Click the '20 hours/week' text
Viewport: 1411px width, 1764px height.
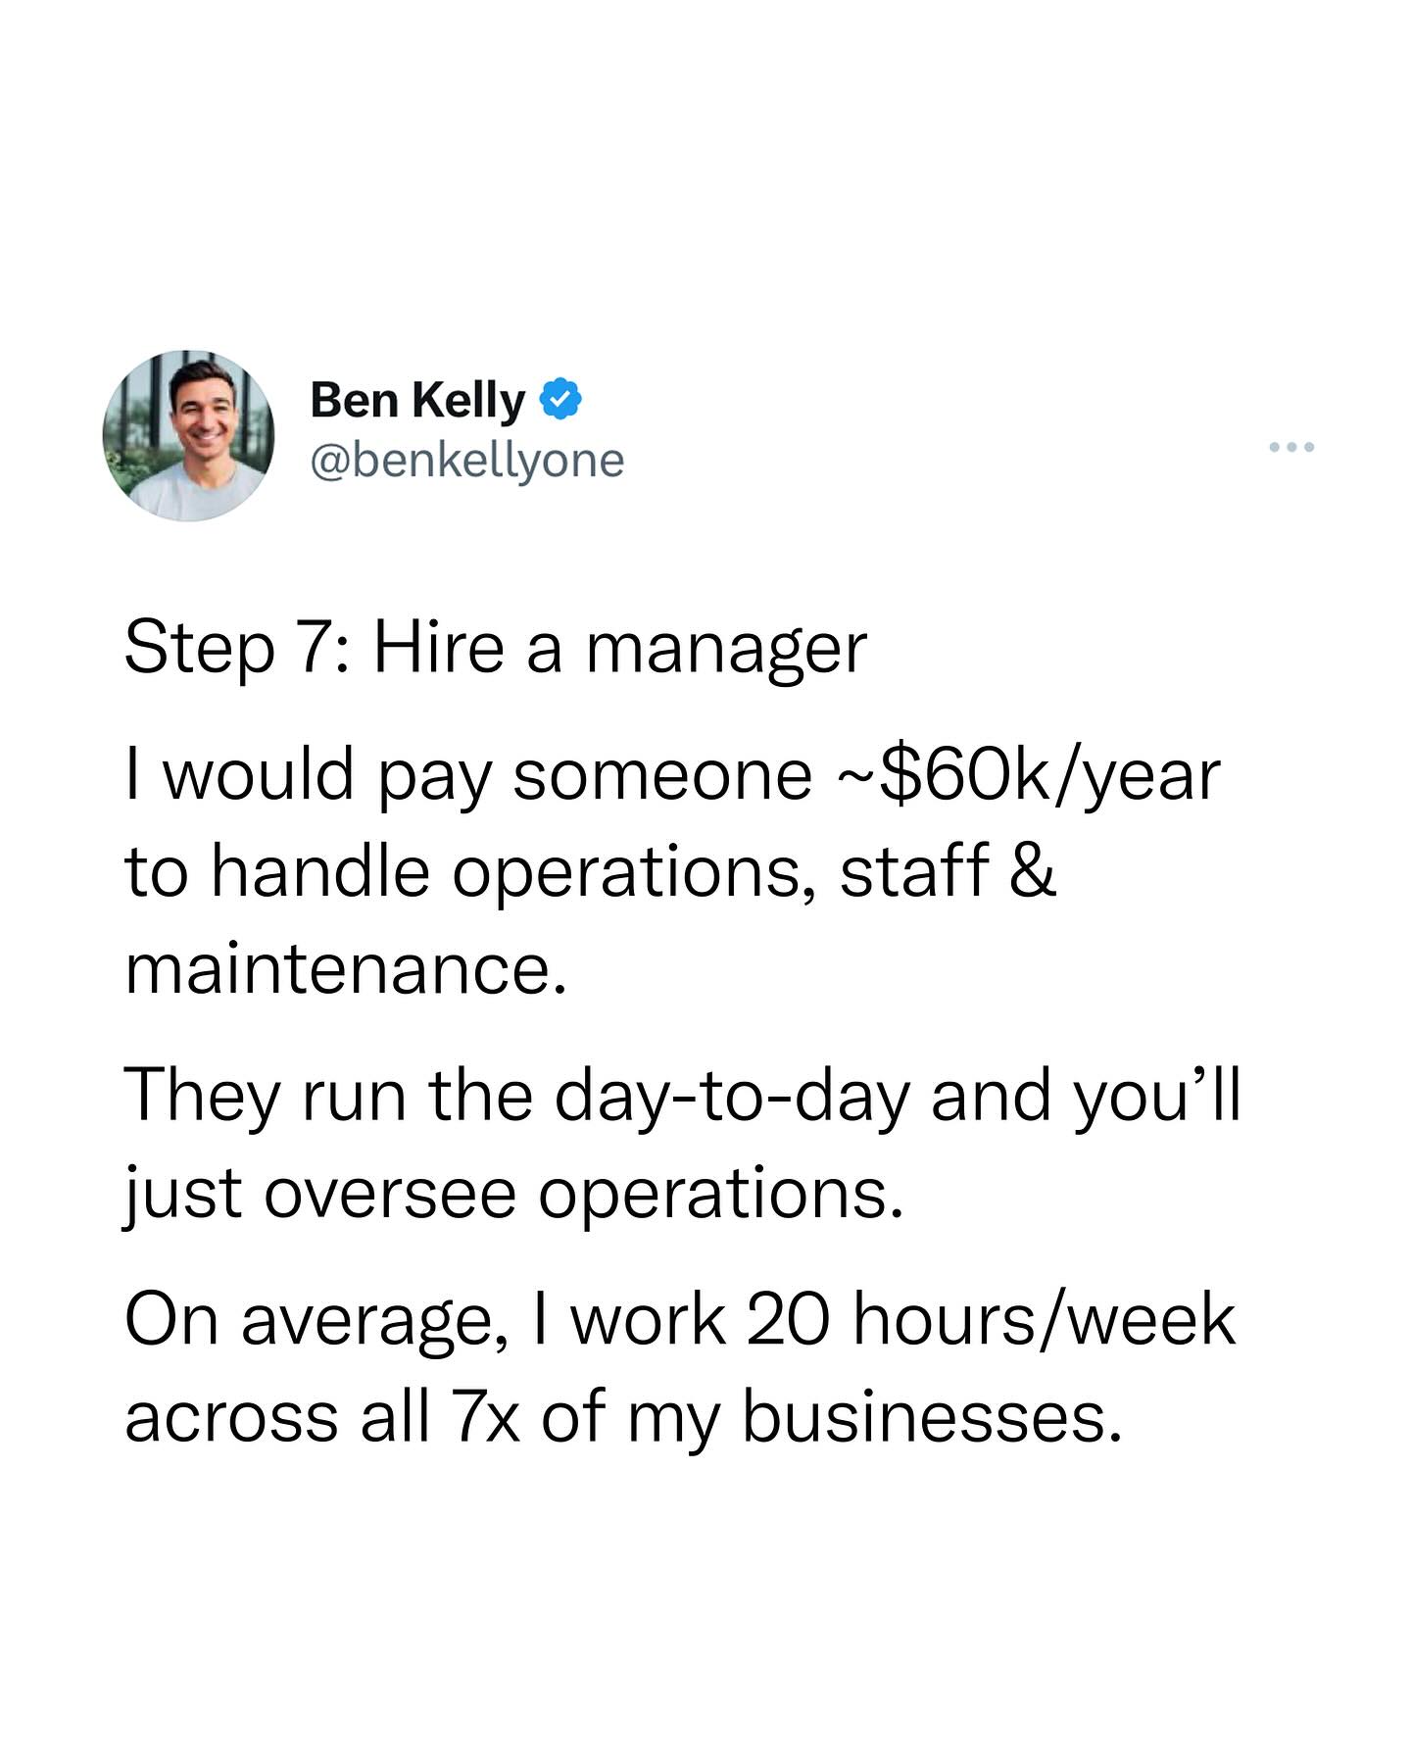(x=991, y=1319)
